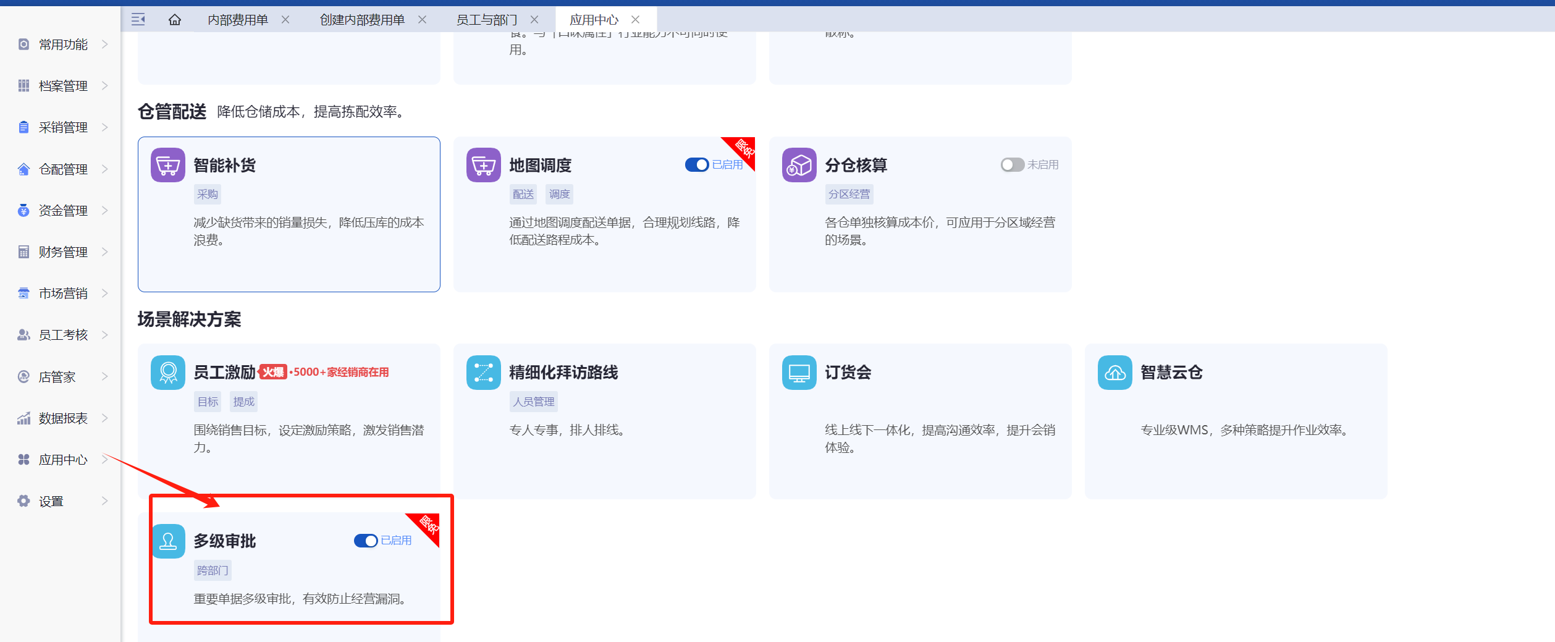Image resolution: width=1555 pixels, height=642 pixels.
Task: Click the 精细化拜访路线 route icon
Action: pyautogui.click(x=483, y=373)
